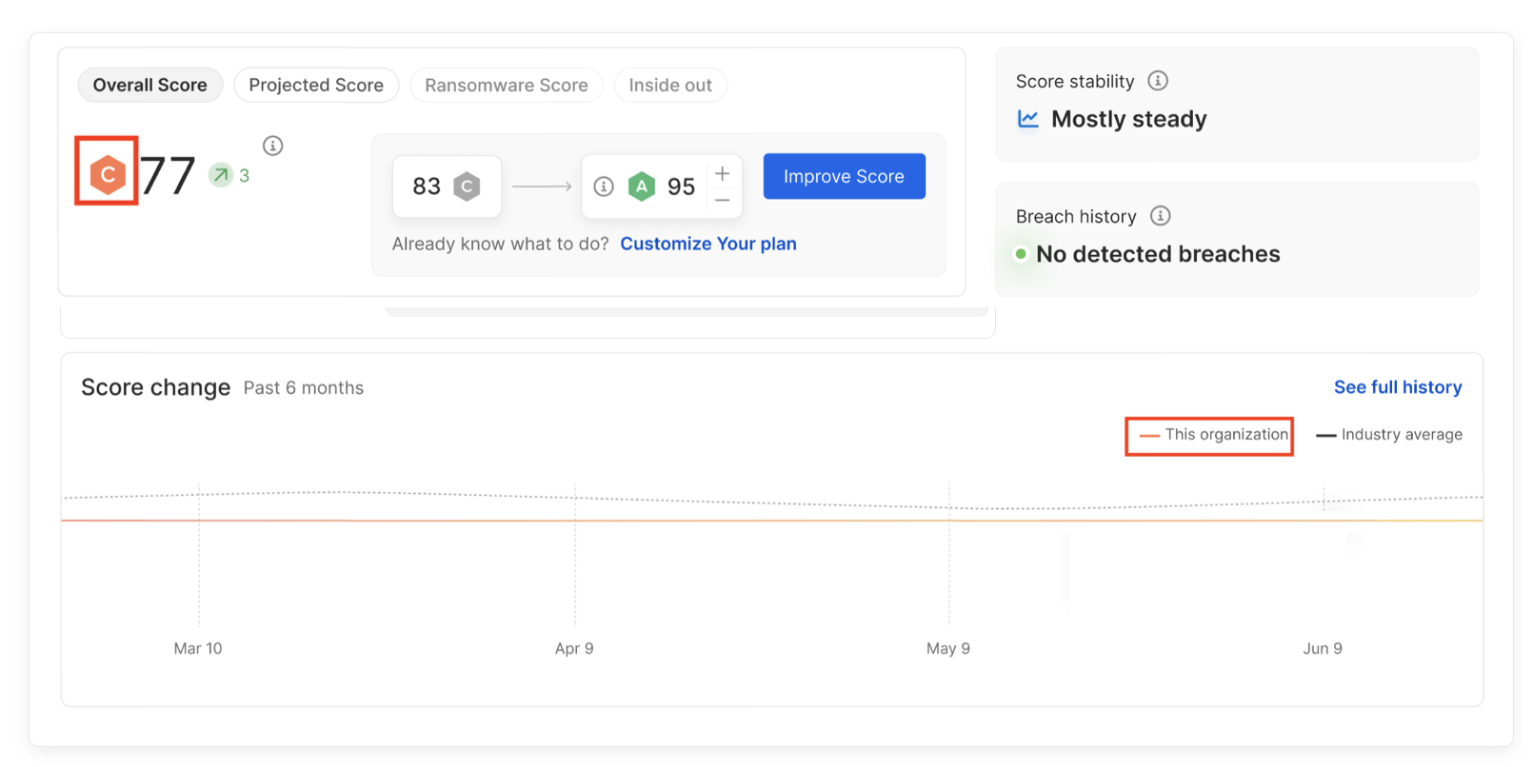This screenshot has width=1533, height=767.
Task: Click the Breach history info icon
Action: click(x=1160, y=216)
